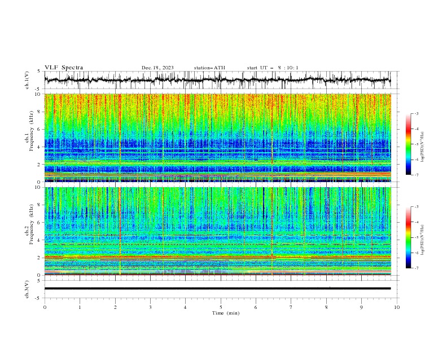Click the log(PSD) label beside the ch.1 colorbar

[422, 147]
